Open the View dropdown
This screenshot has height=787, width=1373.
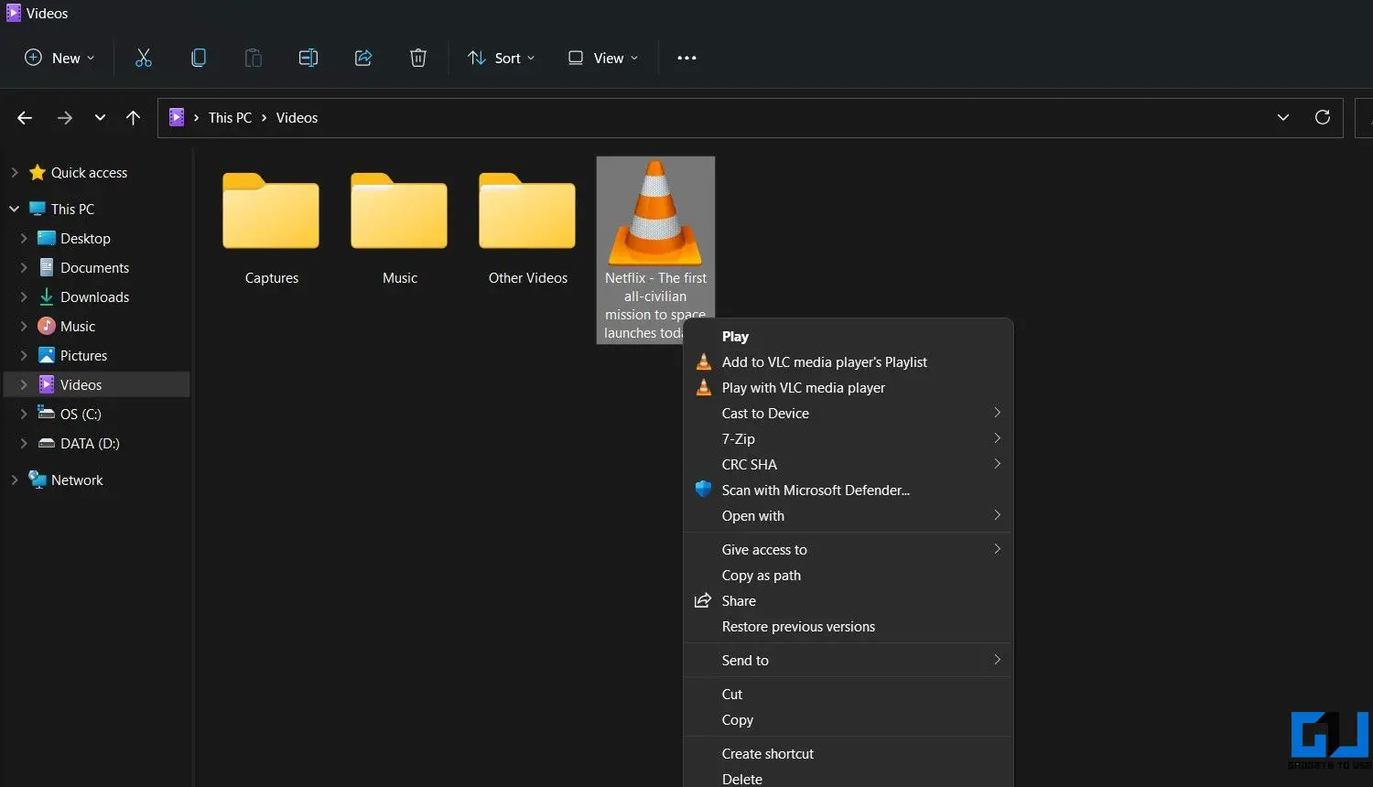tap(602, 58)
